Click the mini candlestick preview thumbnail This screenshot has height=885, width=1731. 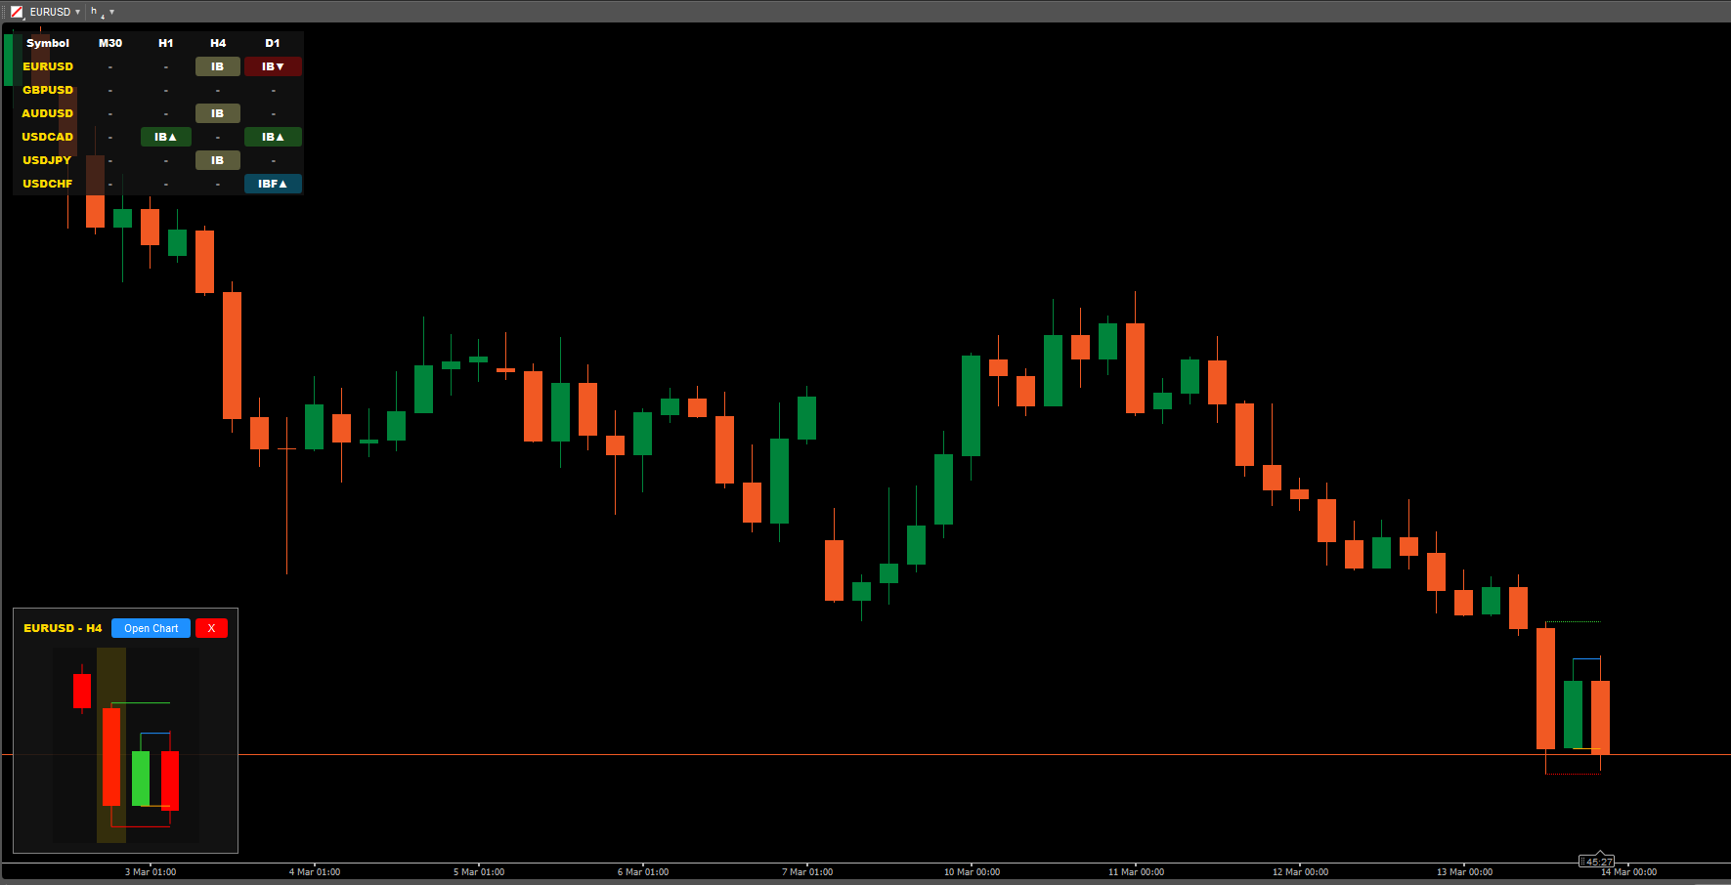tap(126, 745)
